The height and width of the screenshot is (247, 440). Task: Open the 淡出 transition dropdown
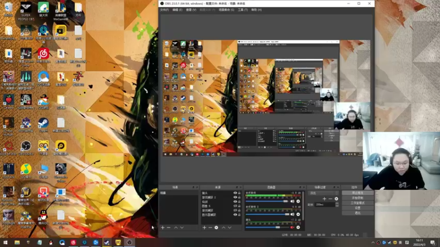click(x=323, y=193)
